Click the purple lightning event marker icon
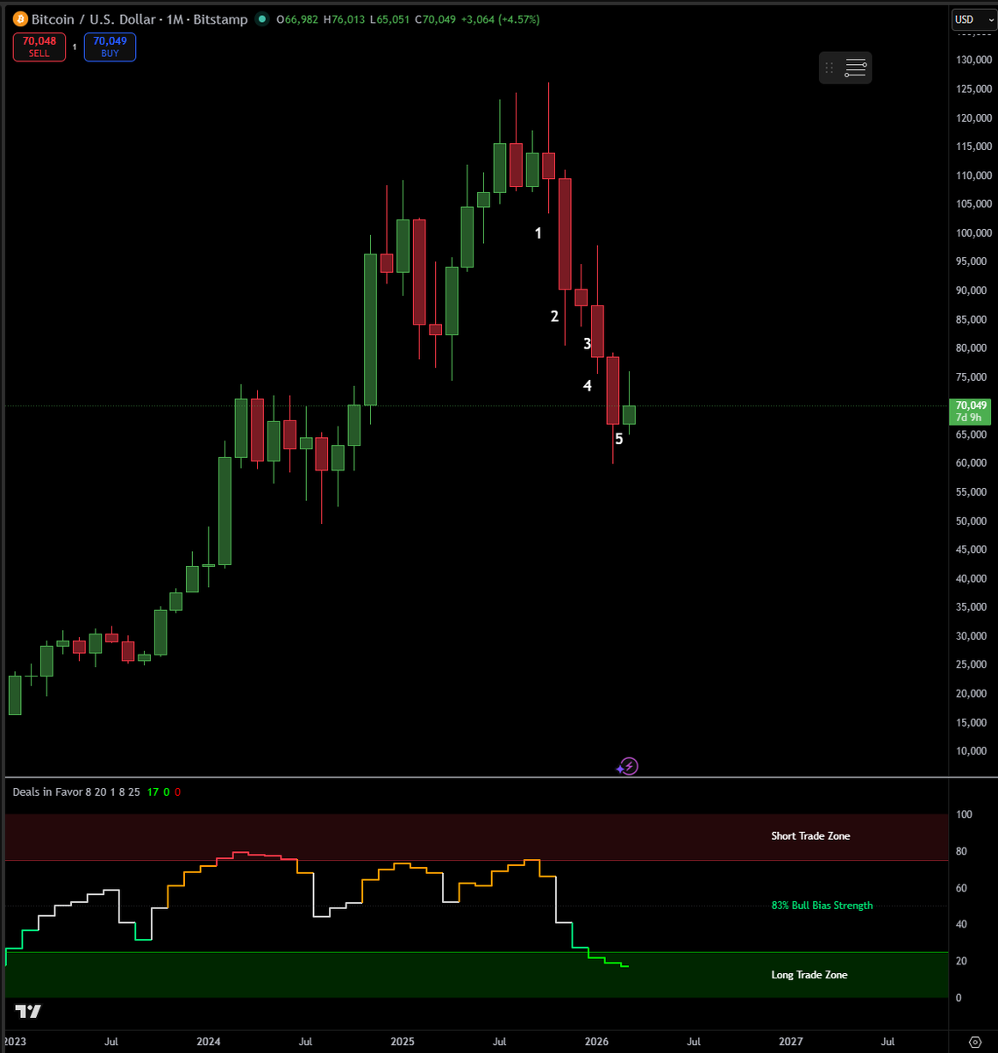This screenshot has height=1053, width=998. (627, 767)
